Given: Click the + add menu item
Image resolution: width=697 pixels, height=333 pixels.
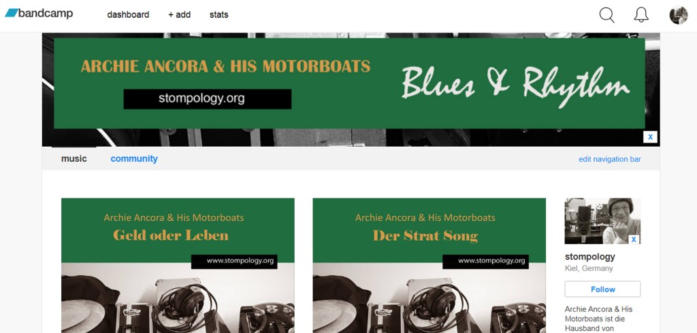Looking at the screenshot, I should (x=179, y=15).
